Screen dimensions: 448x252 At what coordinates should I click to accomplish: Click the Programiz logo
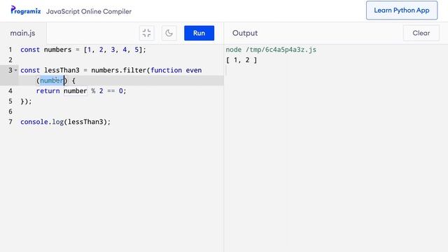pyautogui.click(x=26, y=10)
